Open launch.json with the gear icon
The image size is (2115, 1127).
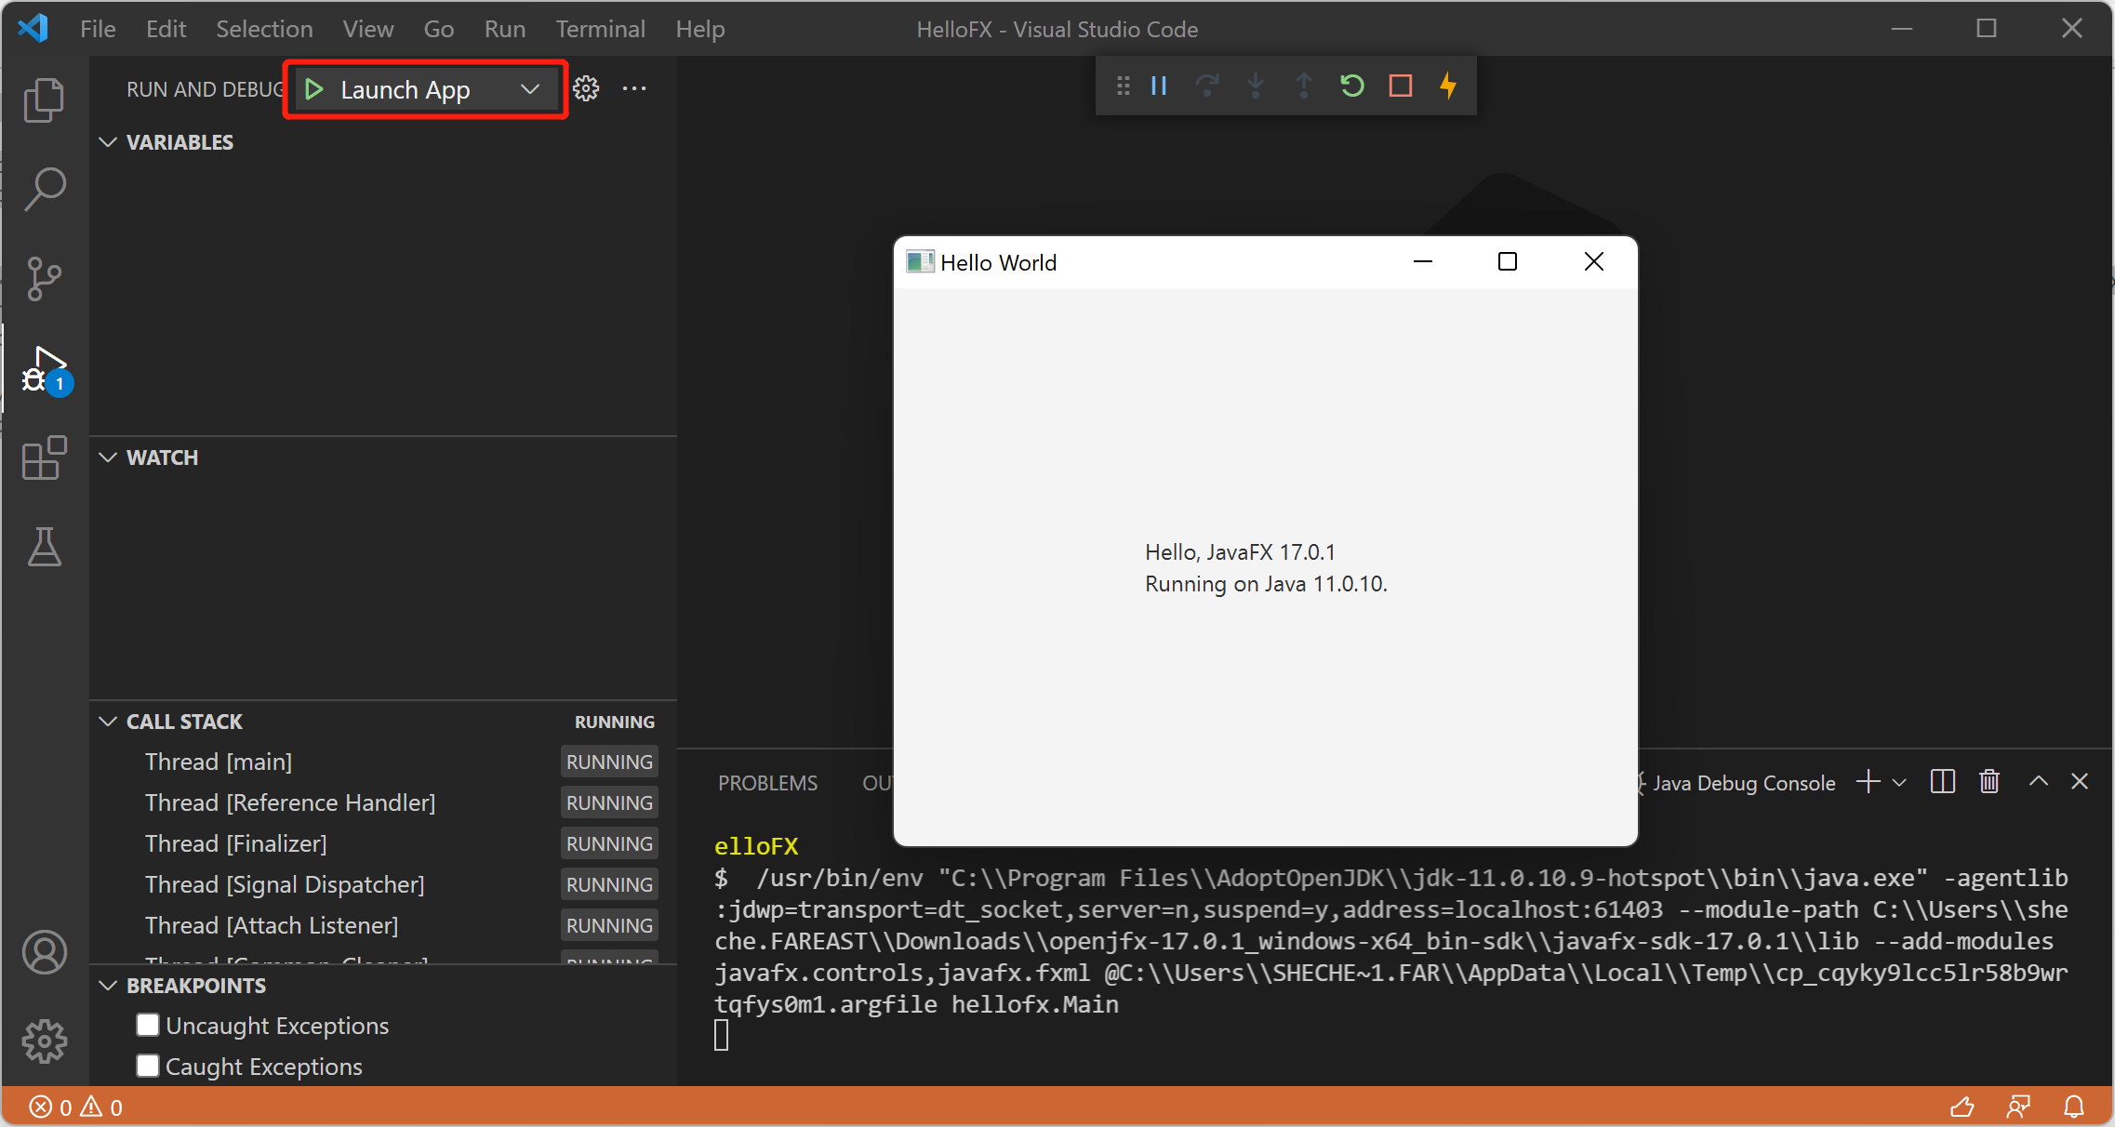586,89
